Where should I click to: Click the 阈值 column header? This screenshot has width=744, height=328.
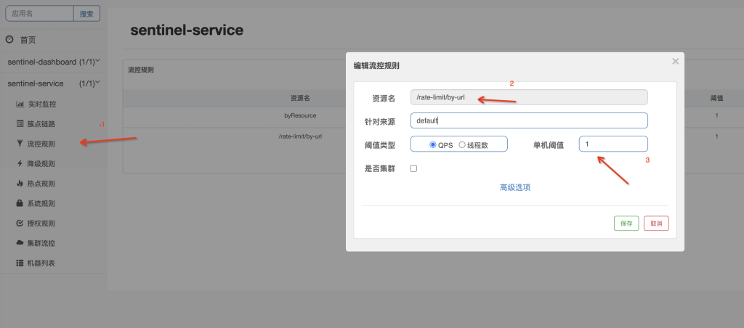pyautogui.click(x=716, y=98)
